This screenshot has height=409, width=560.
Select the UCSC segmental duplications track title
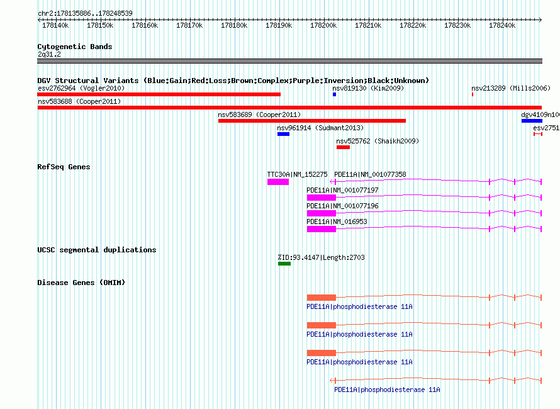click(x=97, y=250)
